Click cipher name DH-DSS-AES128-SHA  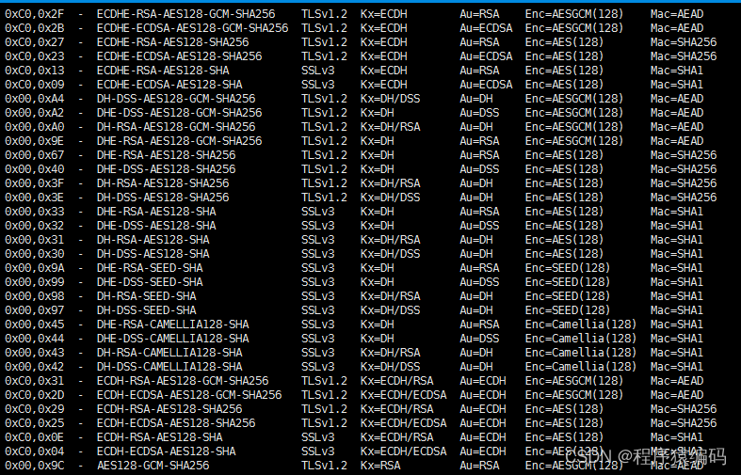click(x=153, y=254)
